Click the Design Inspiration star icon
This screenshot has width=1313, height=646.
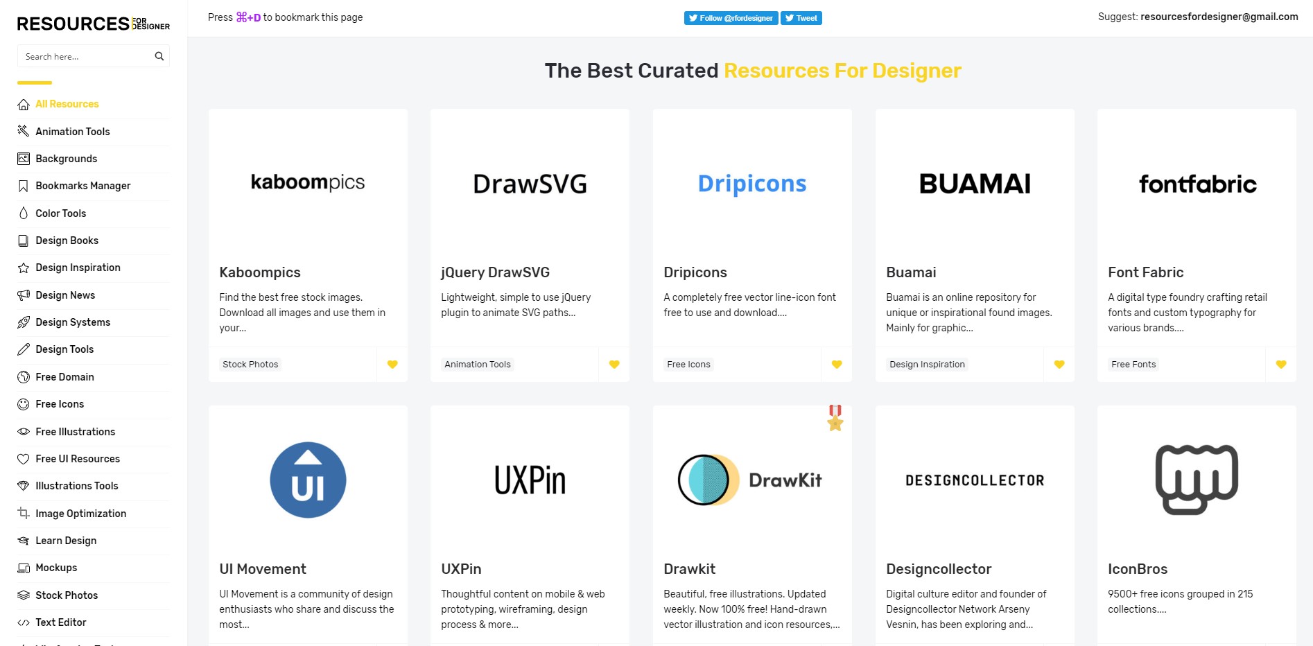click(x=24, y=268)
